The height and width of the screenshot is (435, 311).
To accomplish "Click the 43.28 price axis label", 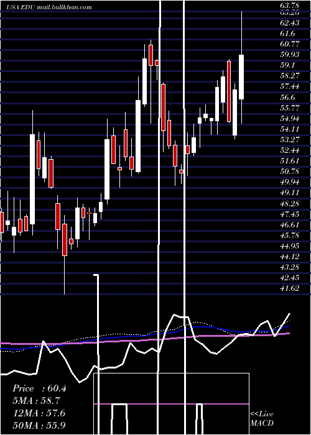I will pos(290,267).
